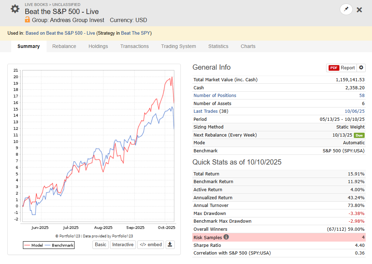Open the settings gear beside the book title
The width and height of the screenshot is (372, 264).
(15, 9)
